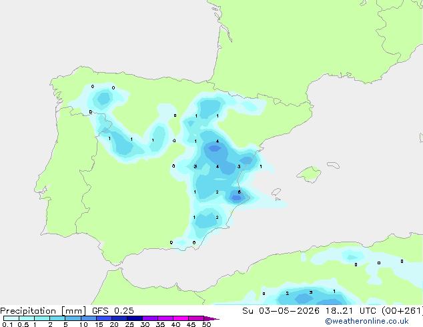The height and width of the screenshot is (327, 423).
Task: Click the 30–35 mm purple legend box
Action: 149,318
